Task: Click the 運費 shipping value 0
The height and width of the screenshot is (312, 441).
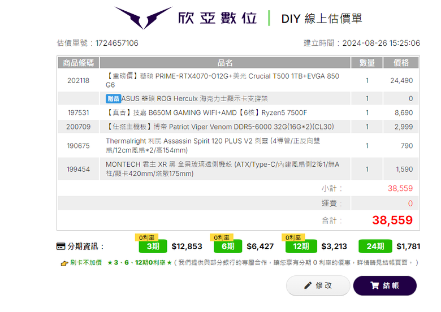Action: click(410, 203)
